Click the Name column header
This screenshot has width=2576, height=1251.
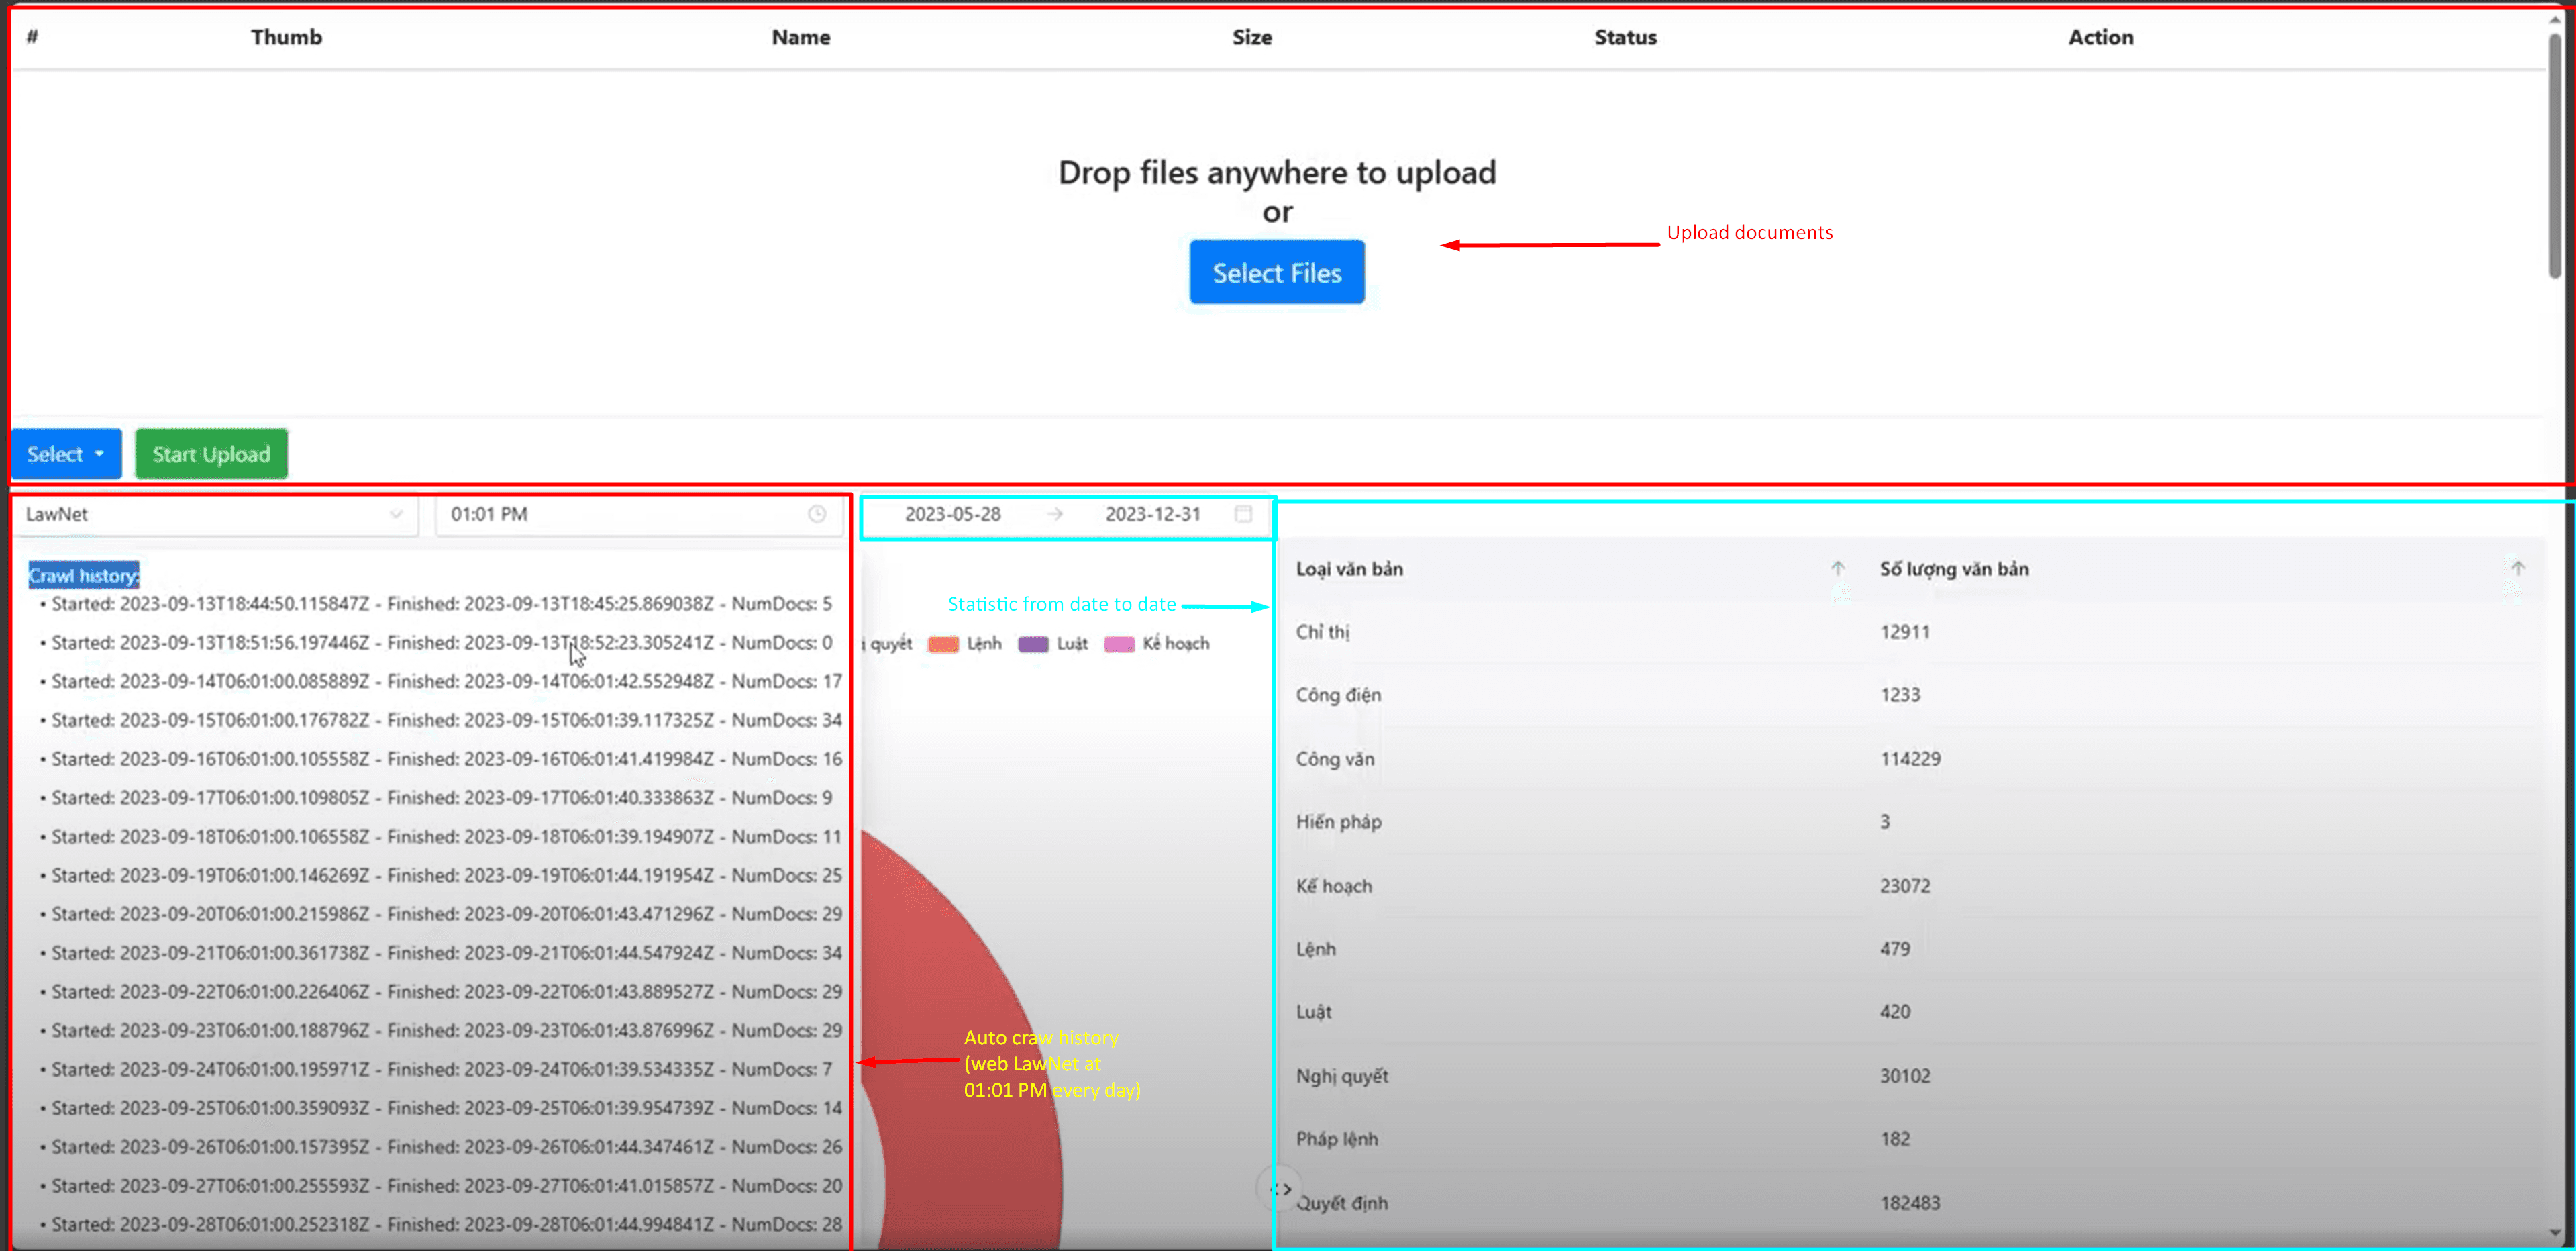tap(800, 37)
